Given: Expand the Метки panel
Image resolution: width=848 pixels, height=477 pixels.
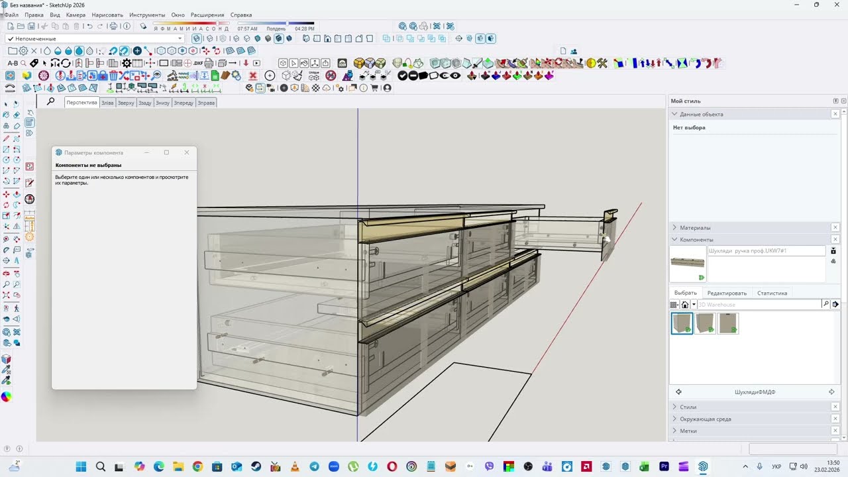Looking at the screenshot, I should pos(674,431).
